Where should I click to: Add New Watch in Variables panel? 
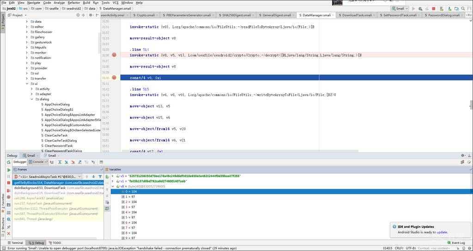(x=107, y=177)
